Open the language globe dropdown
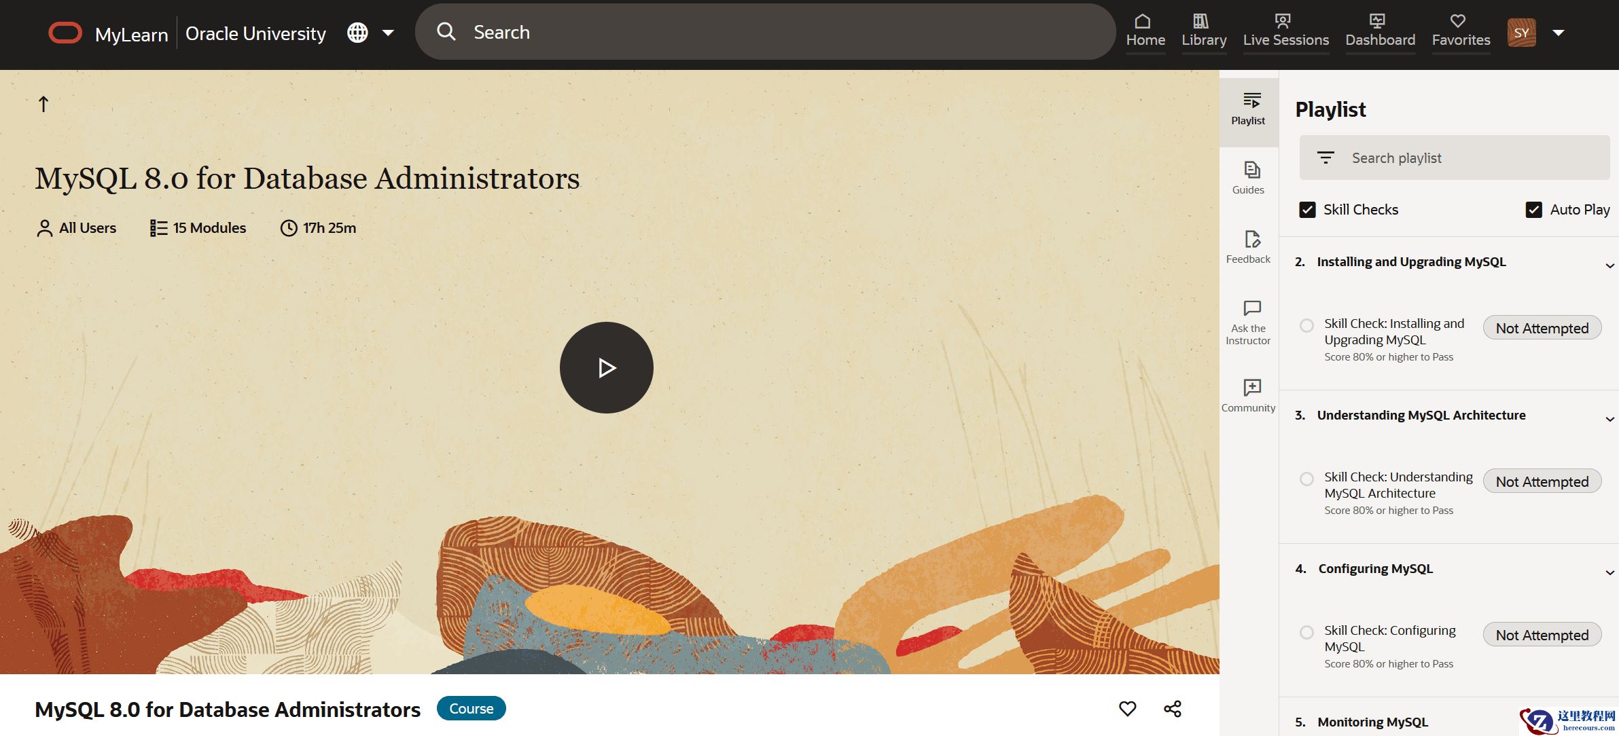The image size is (1619, 736). coord(370,33)
